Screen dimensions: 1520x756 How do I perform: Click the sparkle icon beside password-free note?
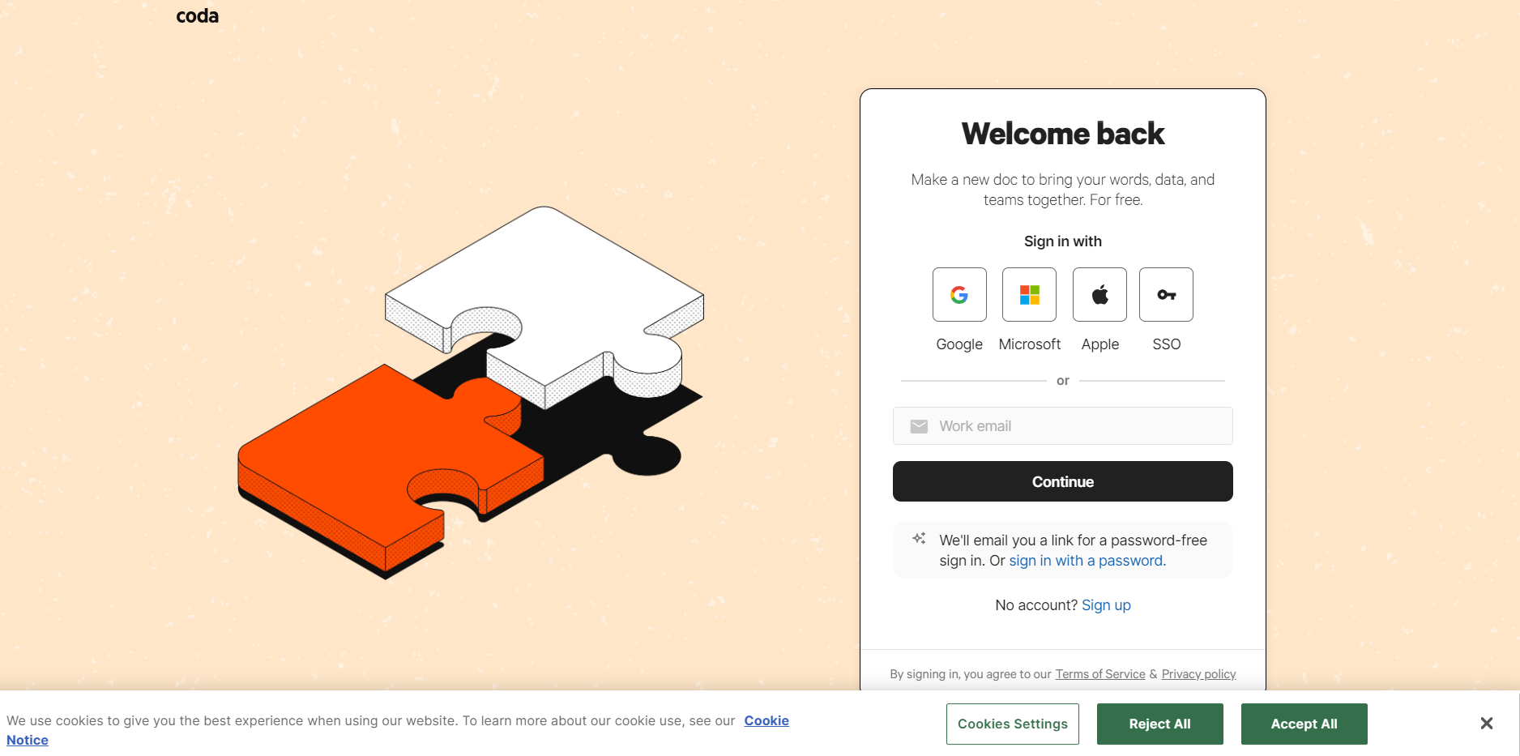point(919,538)
